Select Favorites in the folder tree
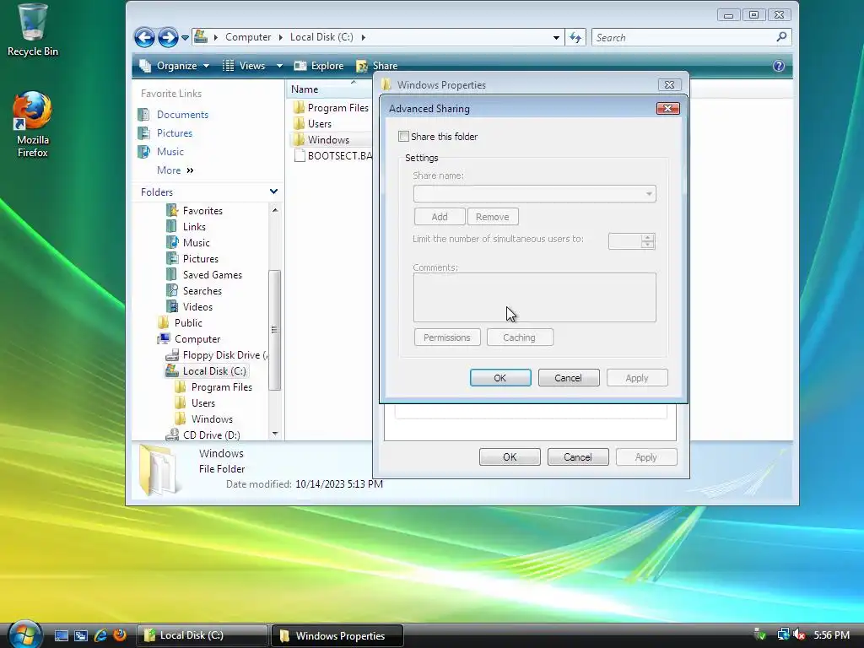864x648 pixels. click(195, 210)
